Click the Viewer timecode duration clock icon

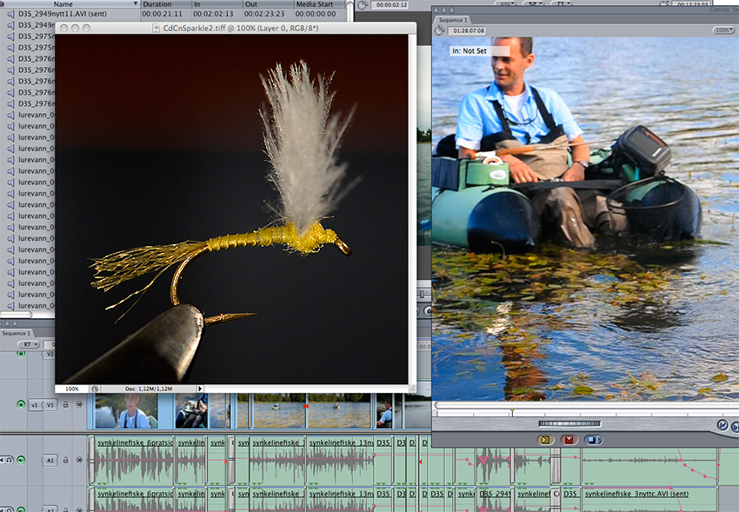point(362,5)
